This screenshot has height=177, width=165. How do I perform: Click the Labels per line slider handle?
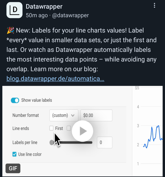click(52, 142)
